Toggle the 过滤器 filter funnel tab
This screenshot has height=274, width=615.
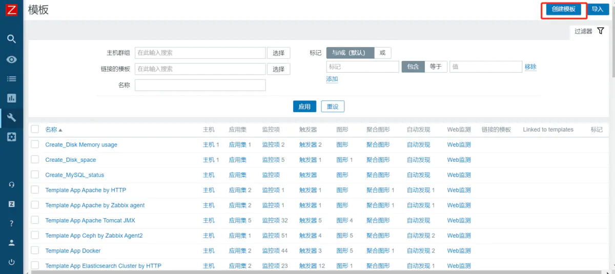click(589, 31)
